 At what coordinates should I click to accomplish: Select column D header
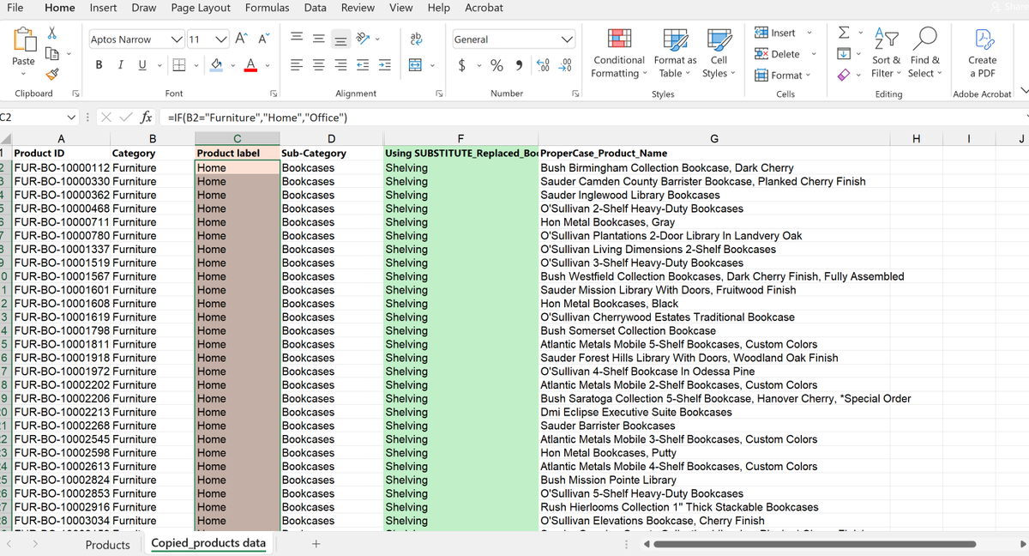coord(331,139)
